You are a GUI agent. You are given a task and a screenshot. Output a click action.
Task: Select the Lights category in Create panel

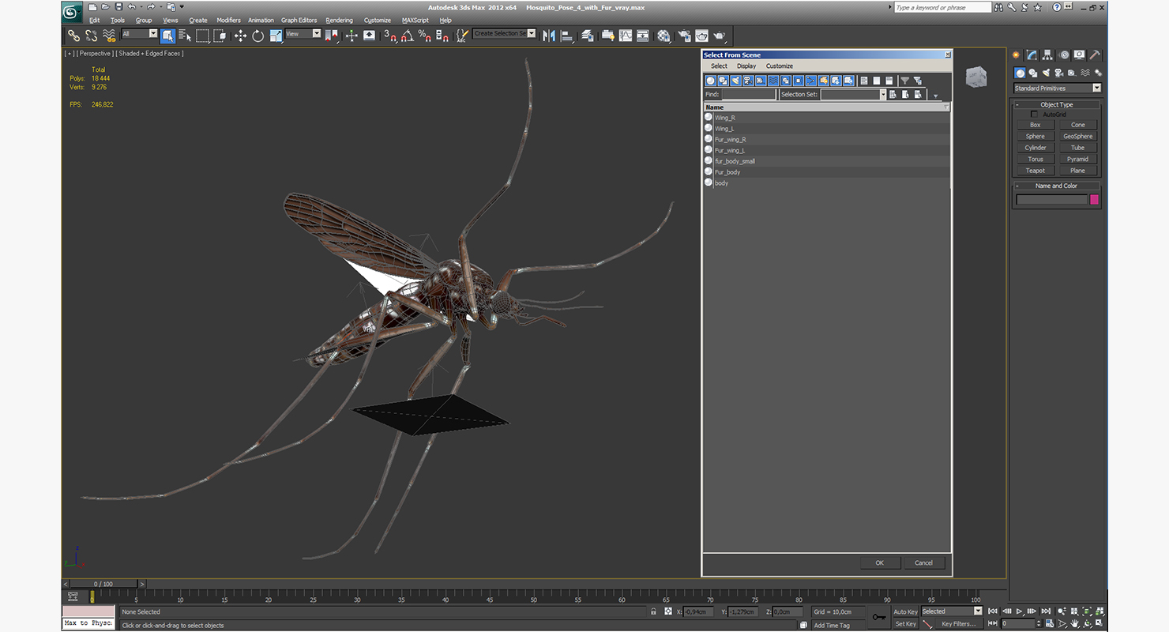(1047, 73)
